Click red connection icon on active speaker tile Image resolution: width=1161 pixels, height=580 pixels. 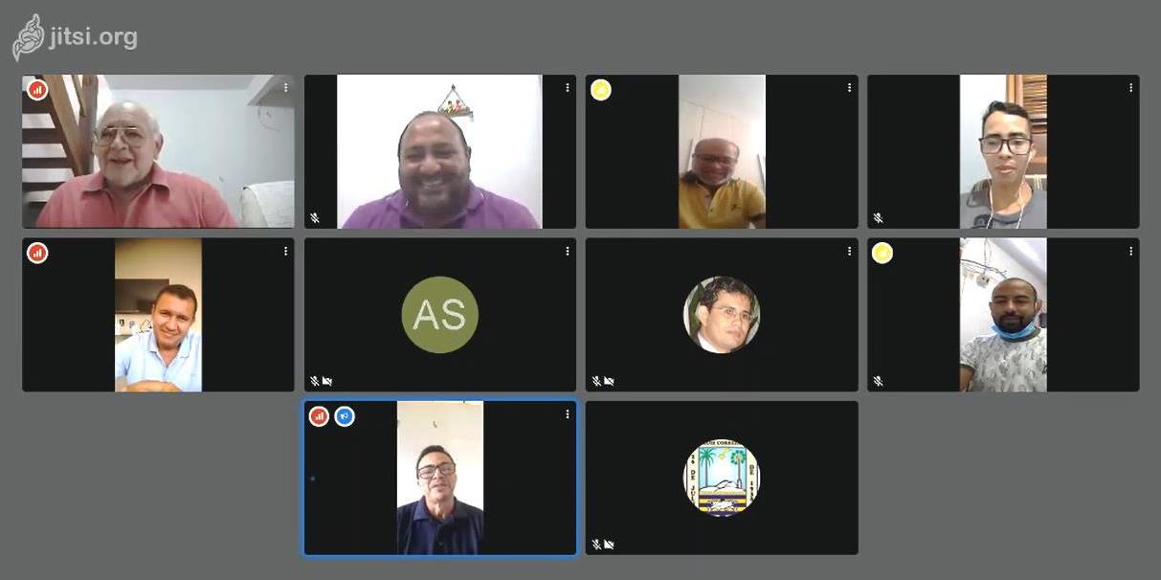pos(320,416)
